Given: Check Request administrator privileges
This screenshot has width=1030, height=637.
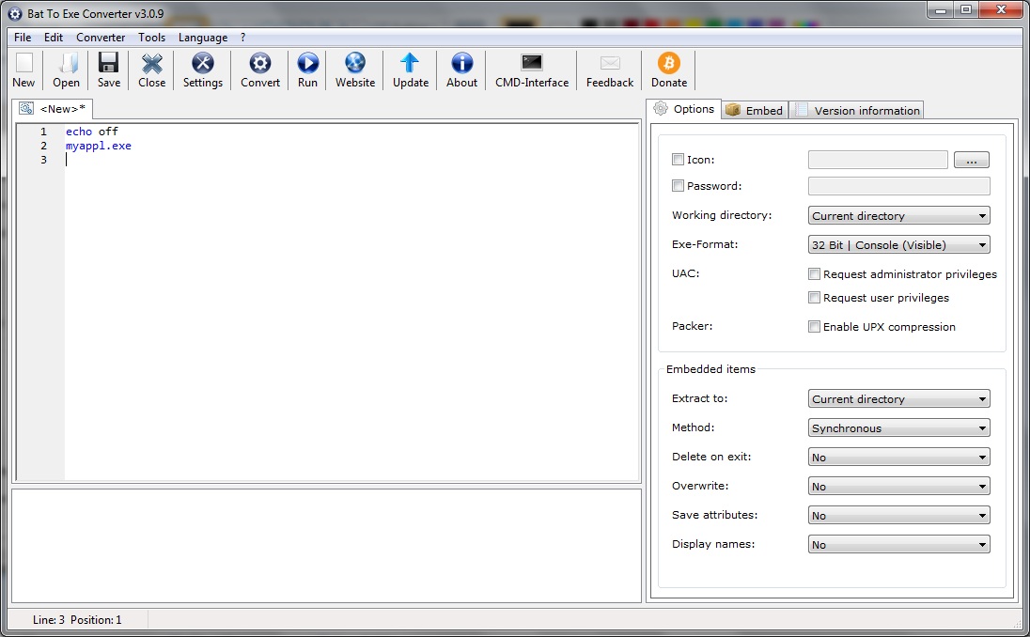Looking at the screenshot, I should pyautogui.click(x=815, y=274).
